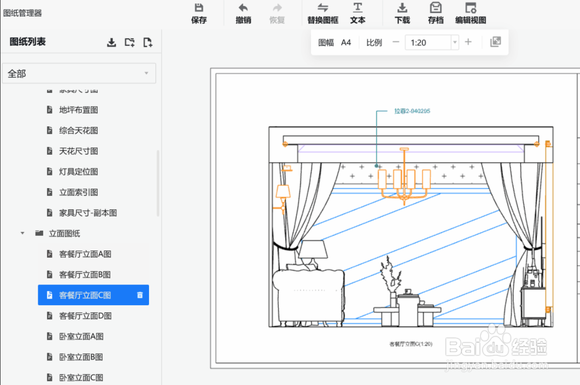Click the Redo (恢复) arrow icon

click(x=277, y=8)
